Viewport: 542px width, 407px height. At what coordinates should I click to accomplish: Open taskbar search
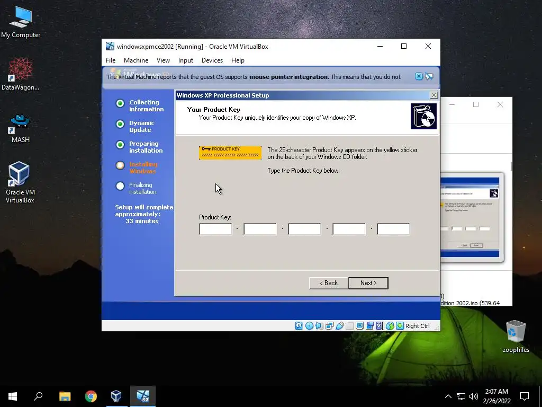38,396
